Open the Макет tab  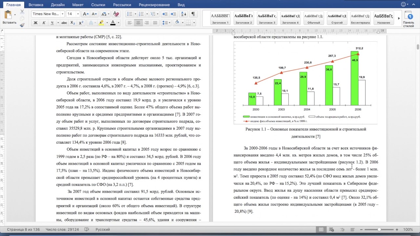pos(78,5)
